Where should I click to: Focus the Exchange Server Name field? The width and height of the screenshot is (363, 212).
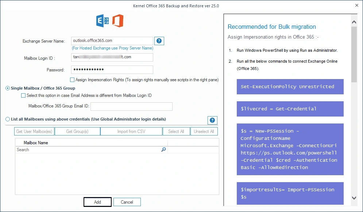112,41
